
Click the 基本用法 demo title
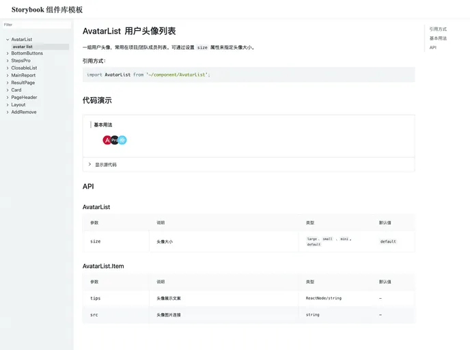[102, 125]
